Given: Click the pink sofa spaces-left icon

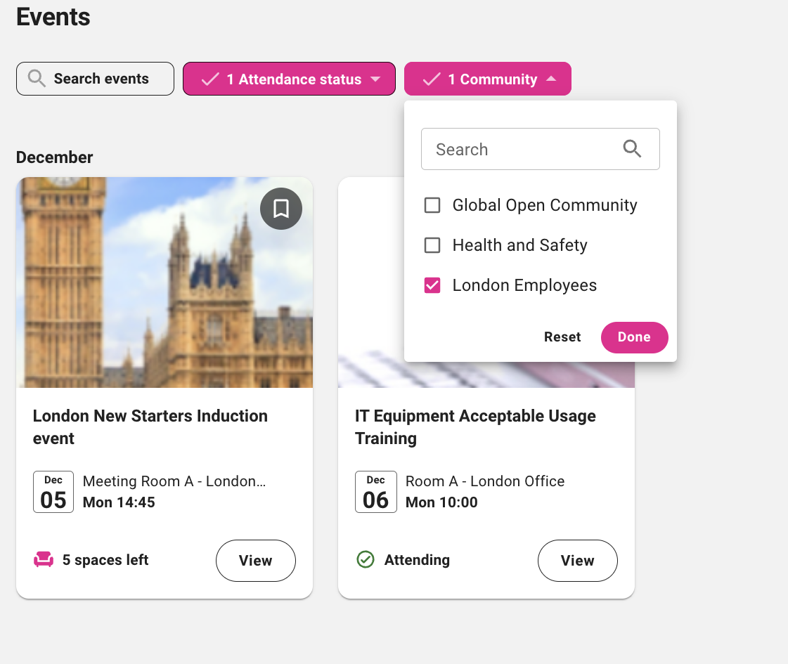Looking at the screenshot, I should tap(44, 560).
